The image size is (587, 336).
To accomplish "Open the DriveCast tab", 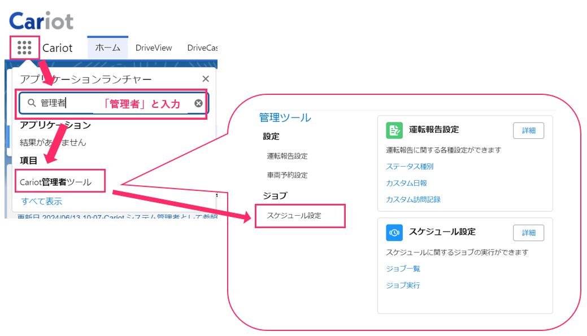I will 202,48.
